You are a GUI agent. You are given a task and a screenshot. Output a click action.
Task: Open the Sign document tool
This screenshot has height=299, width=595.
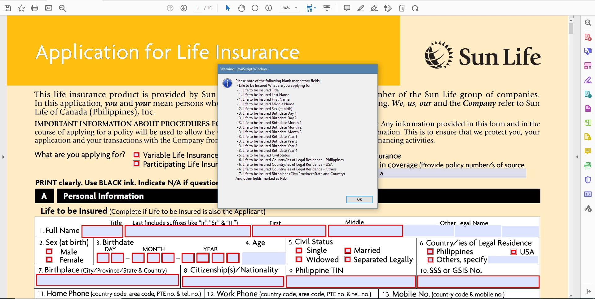coord(374,8)
